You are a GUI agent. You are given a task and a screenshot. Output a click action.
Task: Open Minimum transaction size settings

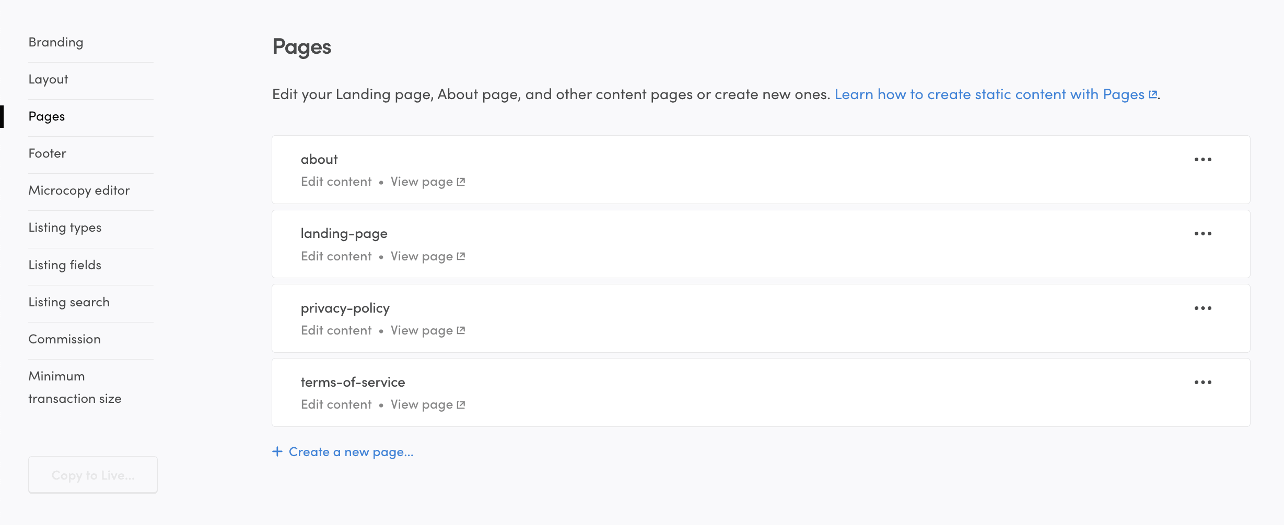pos(75,387)
